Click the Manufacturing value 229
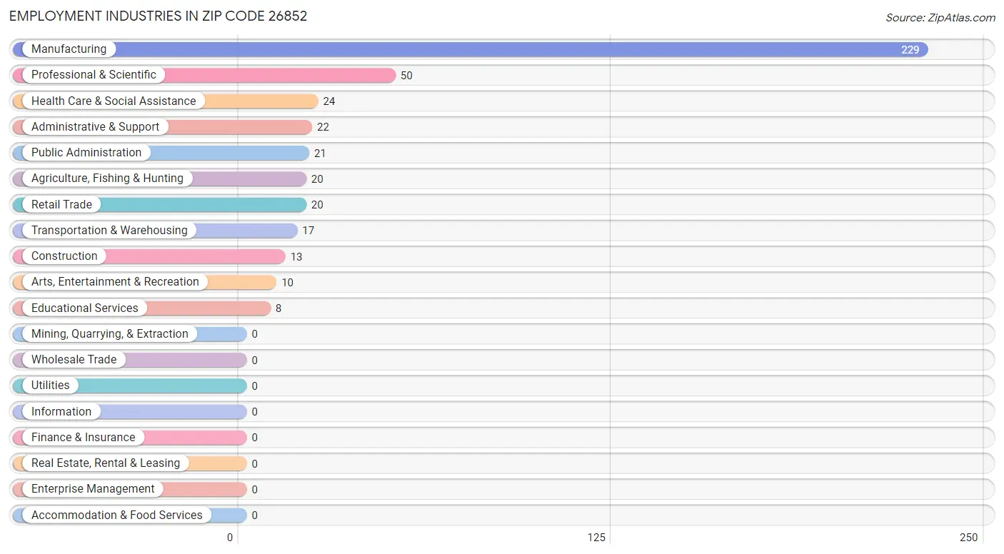This screenshot has height=554, width=1004. pos(910,50)
